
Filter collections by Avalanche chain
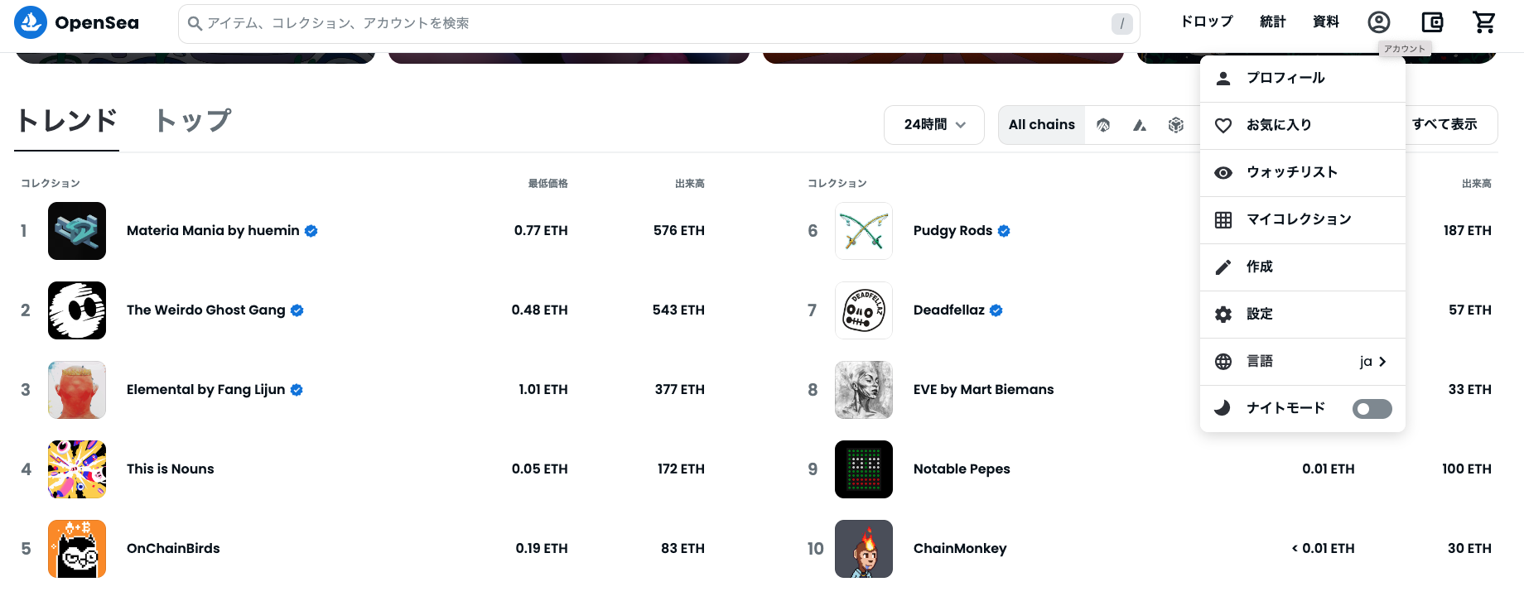(1140, 124)
